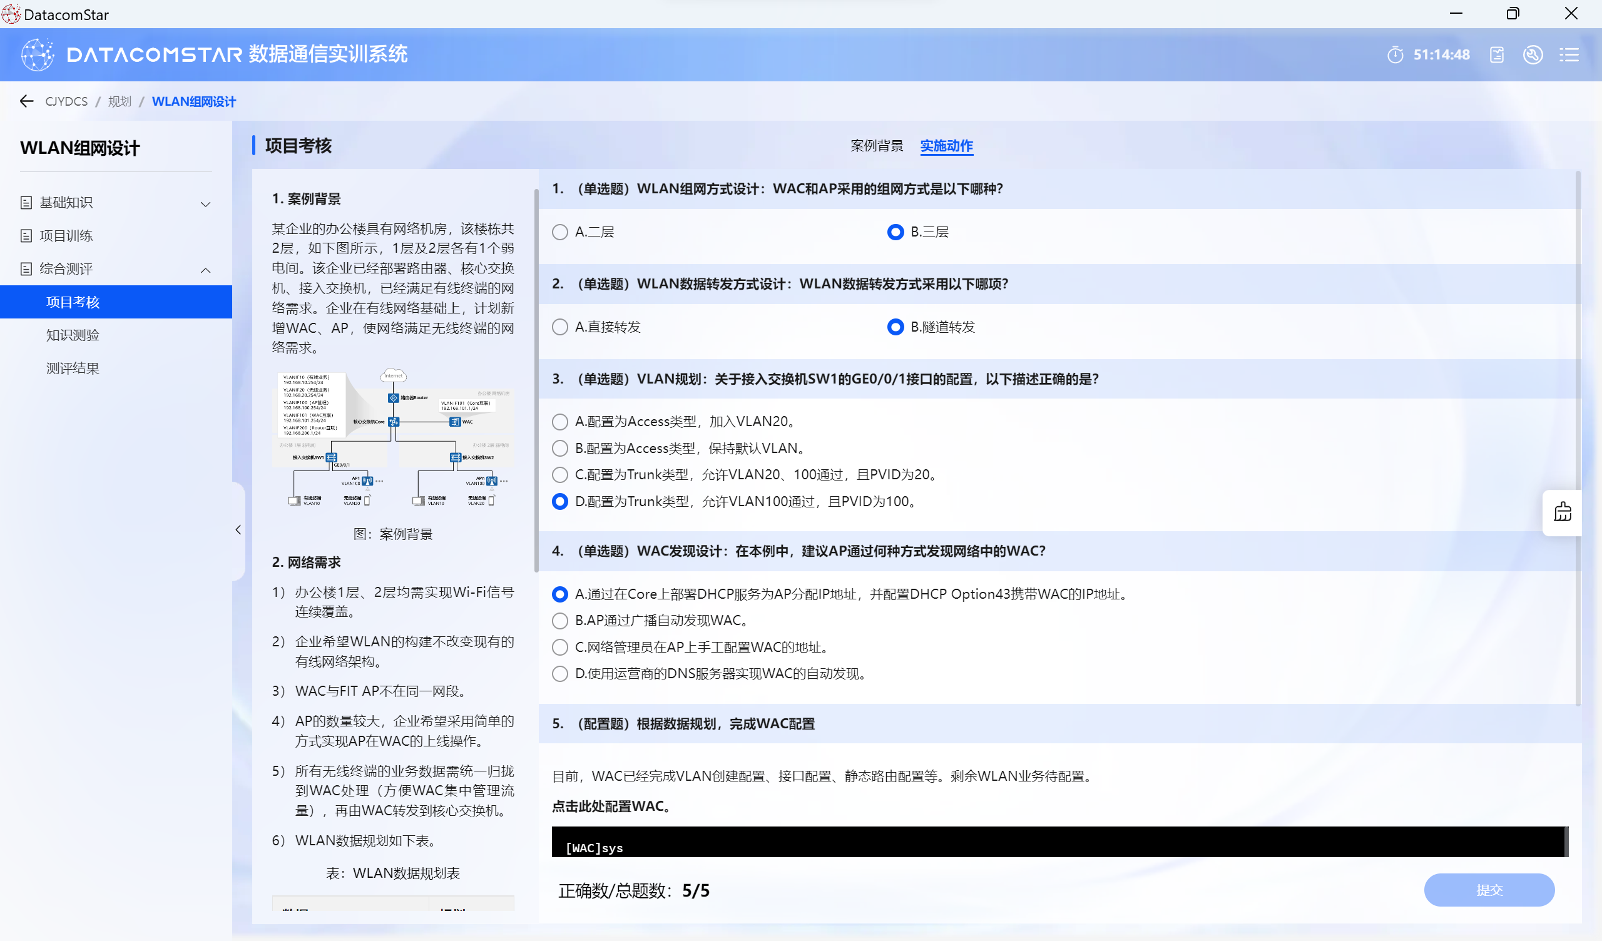
Task: Collapse the case background panel with left chevron
Action: (238, 530)
